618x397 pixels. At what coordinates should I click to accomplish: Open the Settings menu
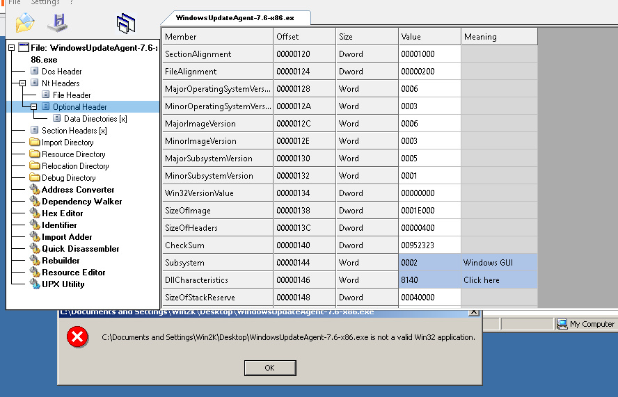45,2
